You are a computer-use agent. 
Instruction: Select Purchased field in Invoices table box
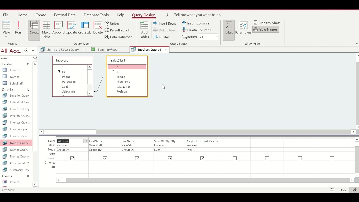pos(69,82)
